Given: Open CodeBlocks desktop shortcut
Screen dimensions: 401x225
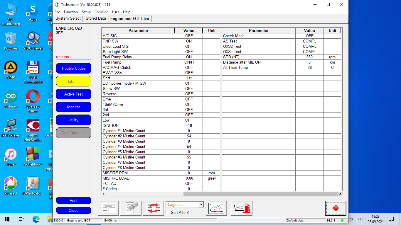Looking at the screenshot, I should [x=33, y=157].
